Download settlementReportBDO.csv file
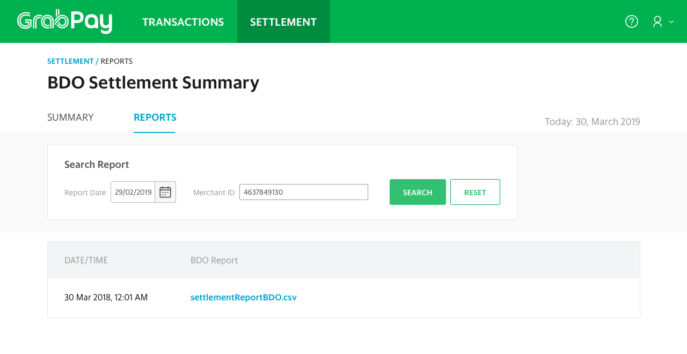The image size is (687, 354). (244, 297)
